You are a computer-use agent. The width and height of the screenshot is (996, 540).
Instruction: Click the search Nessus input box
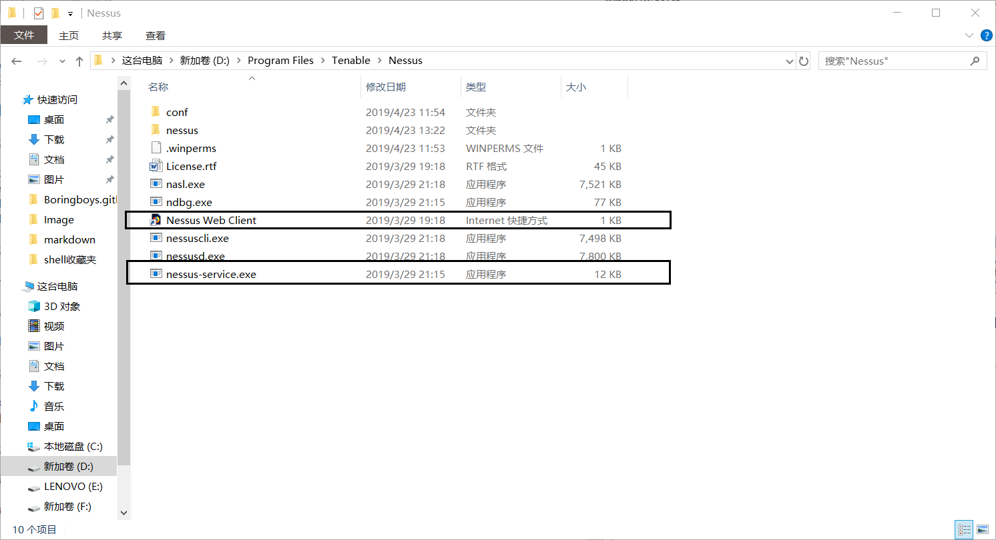pyautogui.click(x=895, y=61)
